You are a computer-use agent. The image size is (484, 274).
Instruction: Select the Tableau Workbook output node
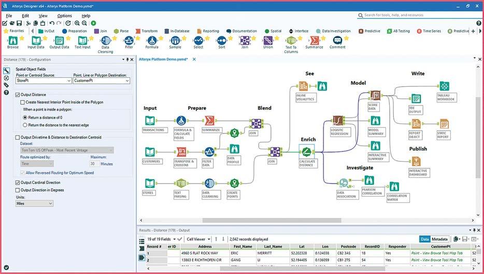444,86
